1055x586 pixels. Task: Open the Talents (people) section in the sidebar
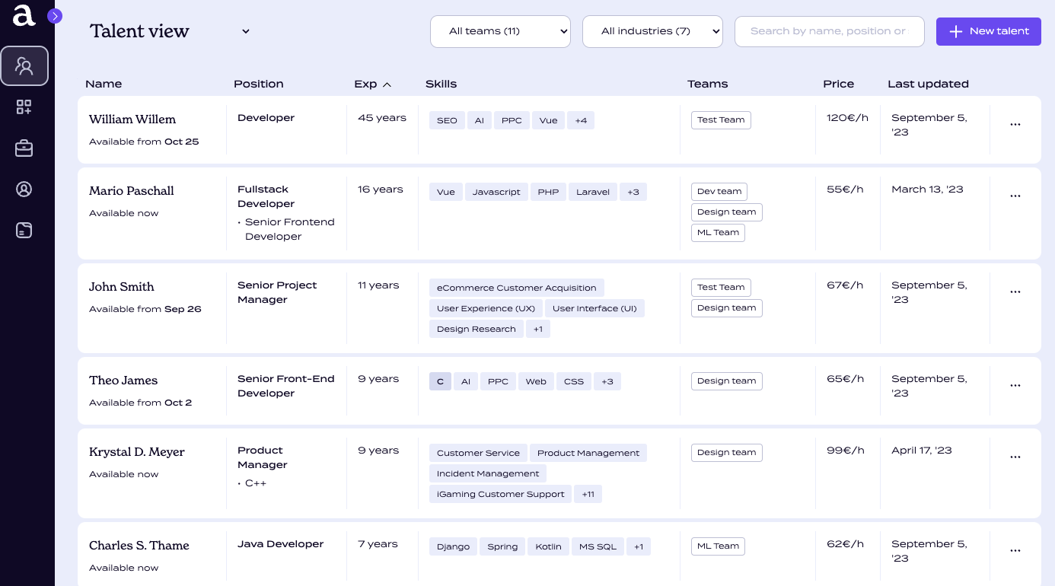tap(24, 66)
